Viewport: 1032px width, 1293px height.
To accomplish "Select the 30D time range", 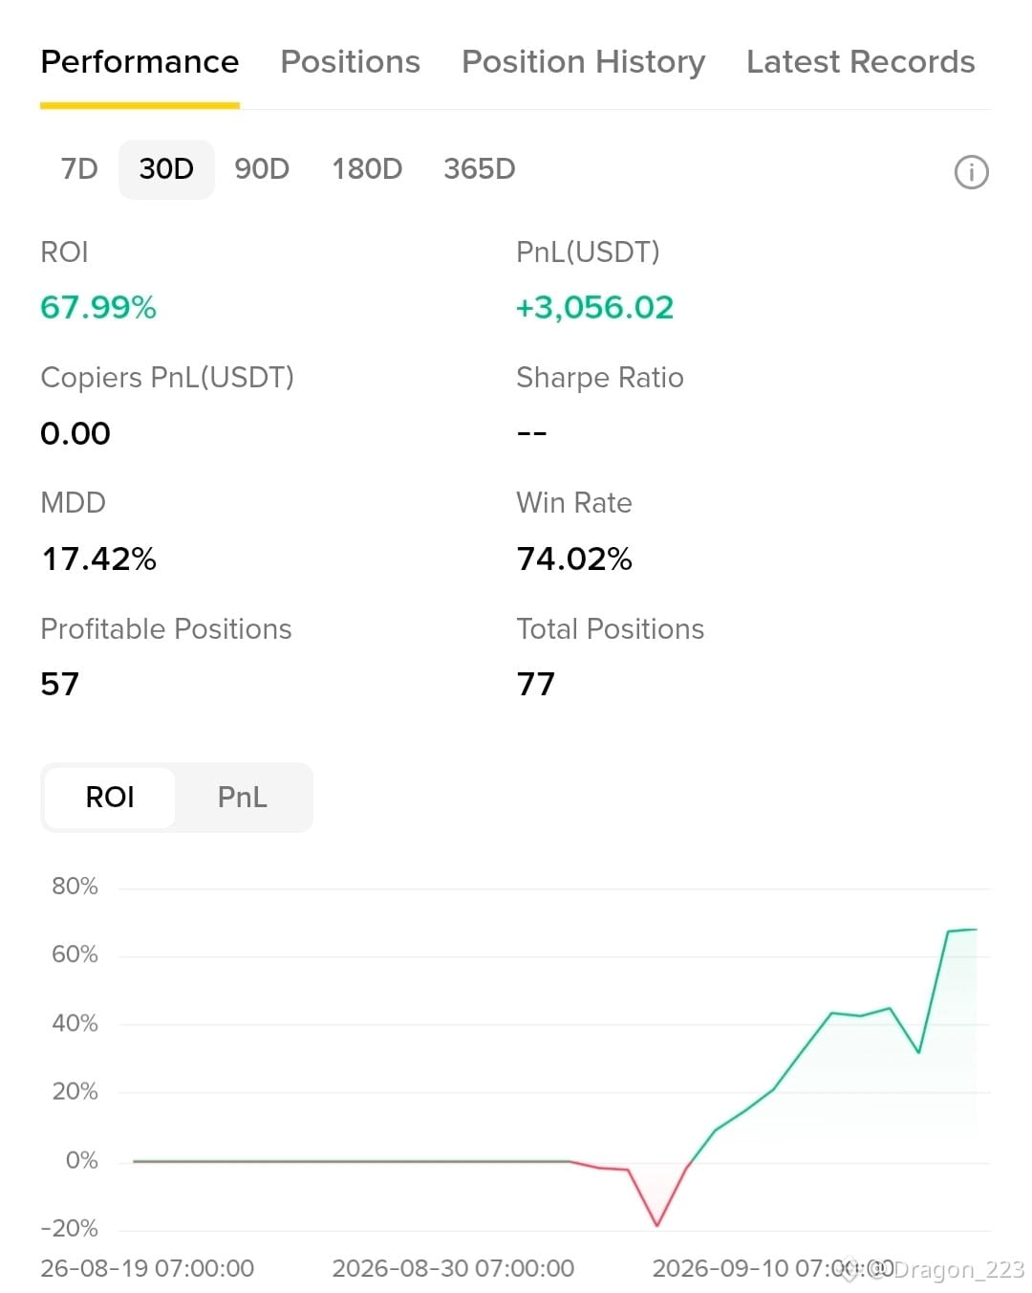I will coord(166,169).
